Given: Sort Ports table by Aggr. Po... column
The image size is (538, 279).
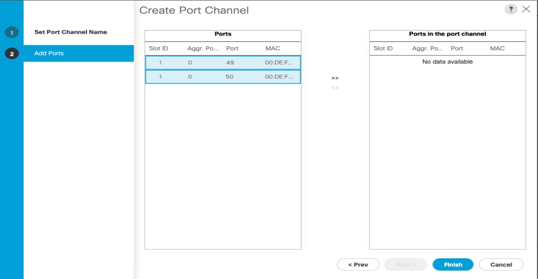Looking at the screenshot, I should click(203, 48).
